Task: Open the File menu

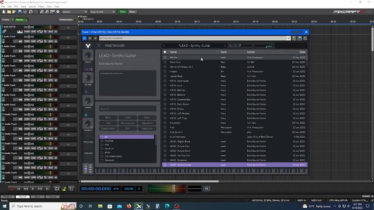Action: [x=3, y=6]
